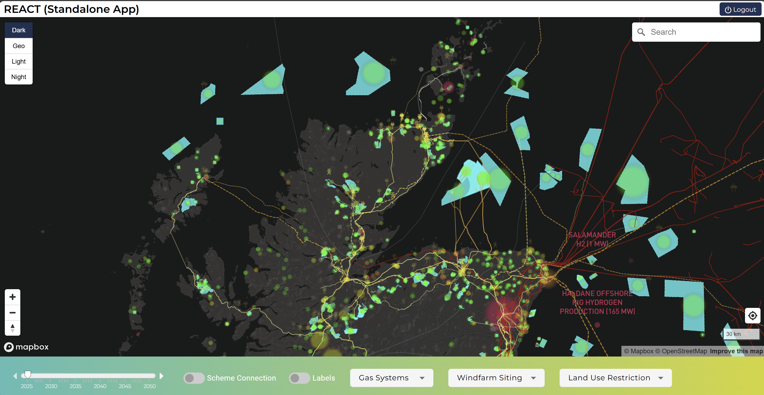The image size is (764, 395).
Task: Open the Mapbox logo link
Action: pyautogui.click(x=26, y=347)
